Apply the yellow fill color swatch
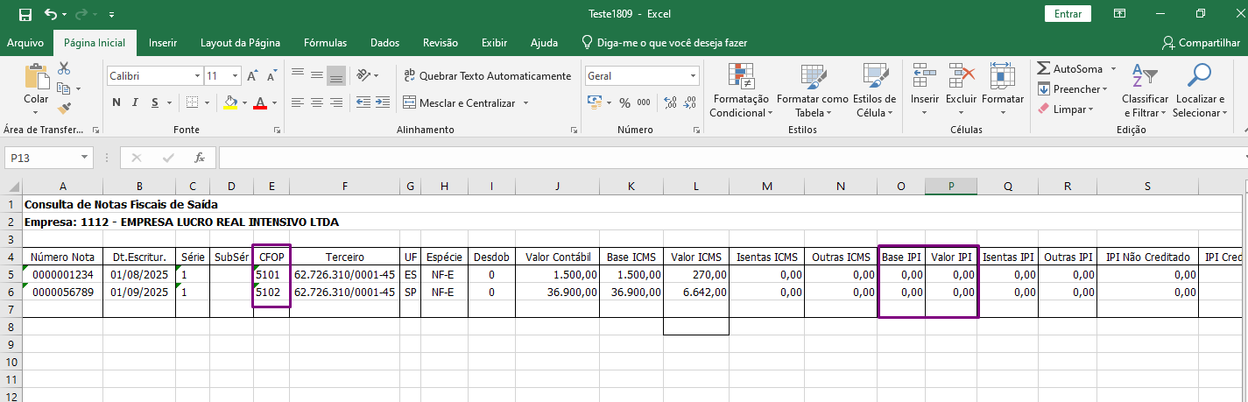The width and height of the screenshot is (1248, 402). coord(230,102)
